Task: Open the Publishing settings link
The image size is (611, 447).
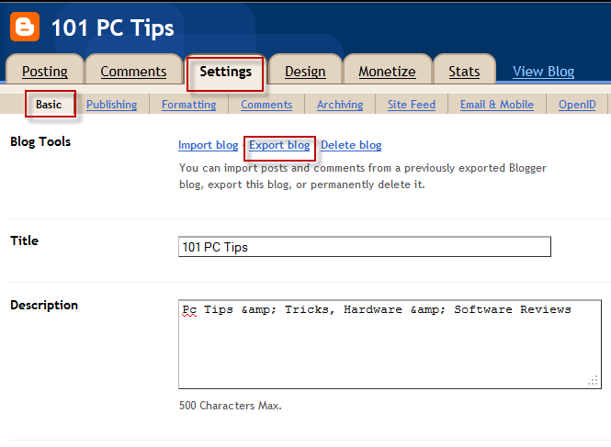Action: pos(111,105)
